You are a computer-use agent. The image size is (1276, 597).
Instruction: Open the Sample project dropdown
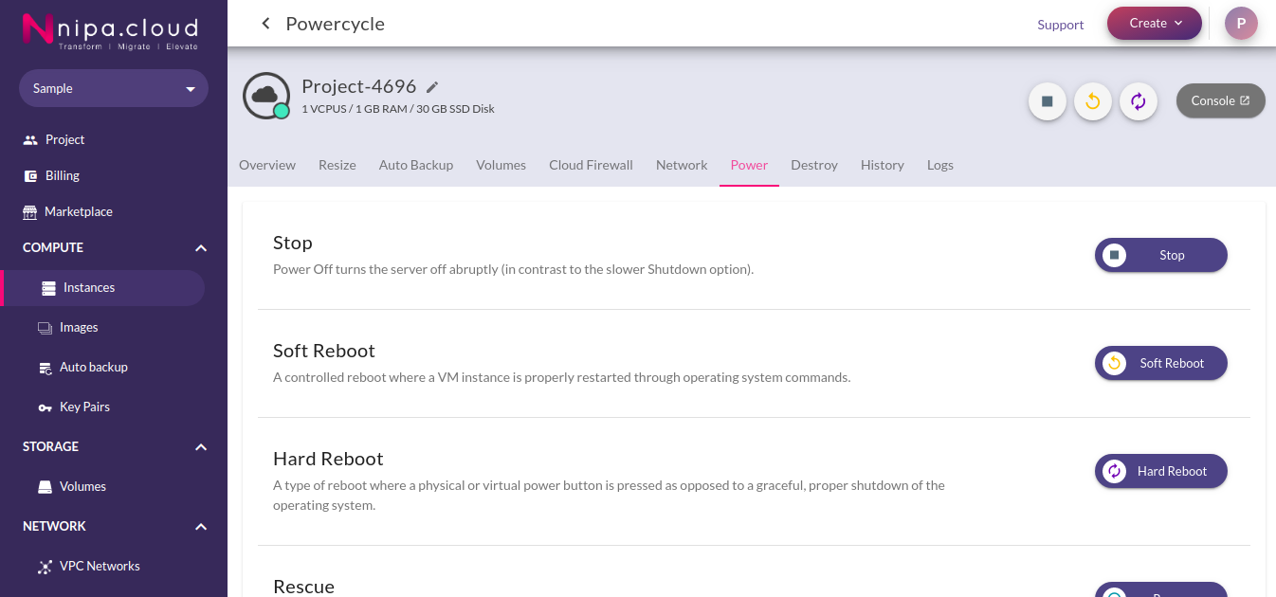(x=114, y=88)
